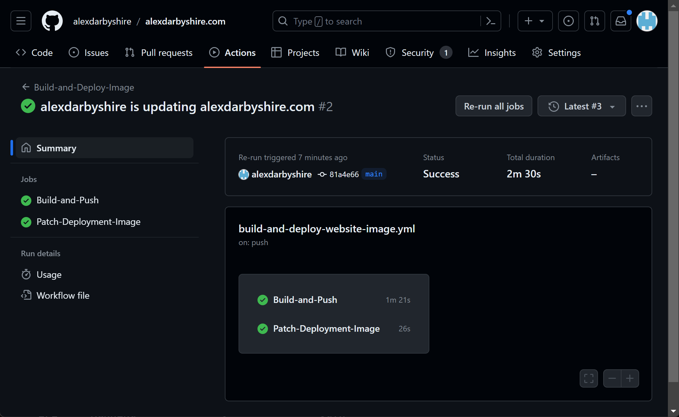This screenshot has width=679, height=417.
Task: Open the Security tab
Action: [419, 53]
